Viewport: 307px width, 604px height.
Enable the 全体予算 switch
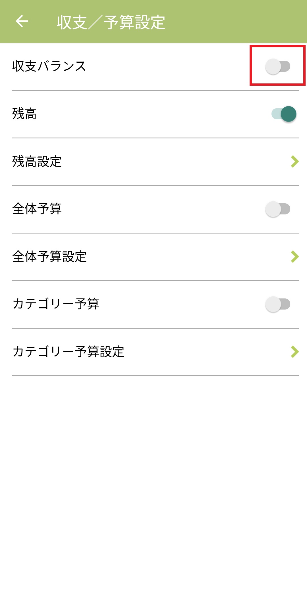point(277,209)
